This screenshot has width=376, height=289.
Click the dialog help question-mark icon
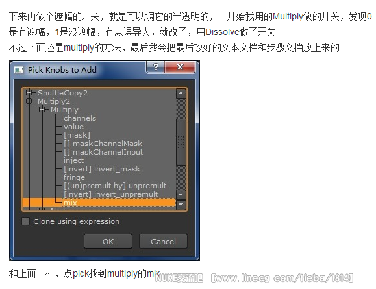155,67
